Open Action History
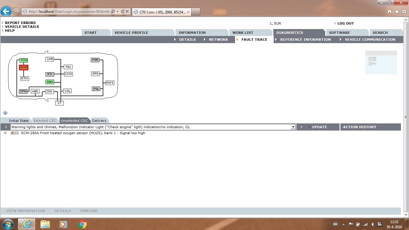409x230 pixels. coord(359,127)
